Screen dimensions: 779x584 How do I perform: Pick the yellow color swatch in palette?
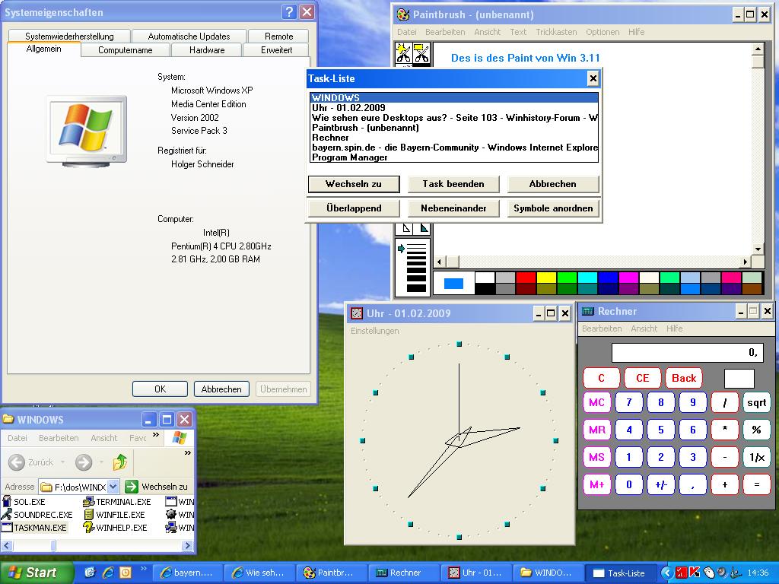pos(546,278)
